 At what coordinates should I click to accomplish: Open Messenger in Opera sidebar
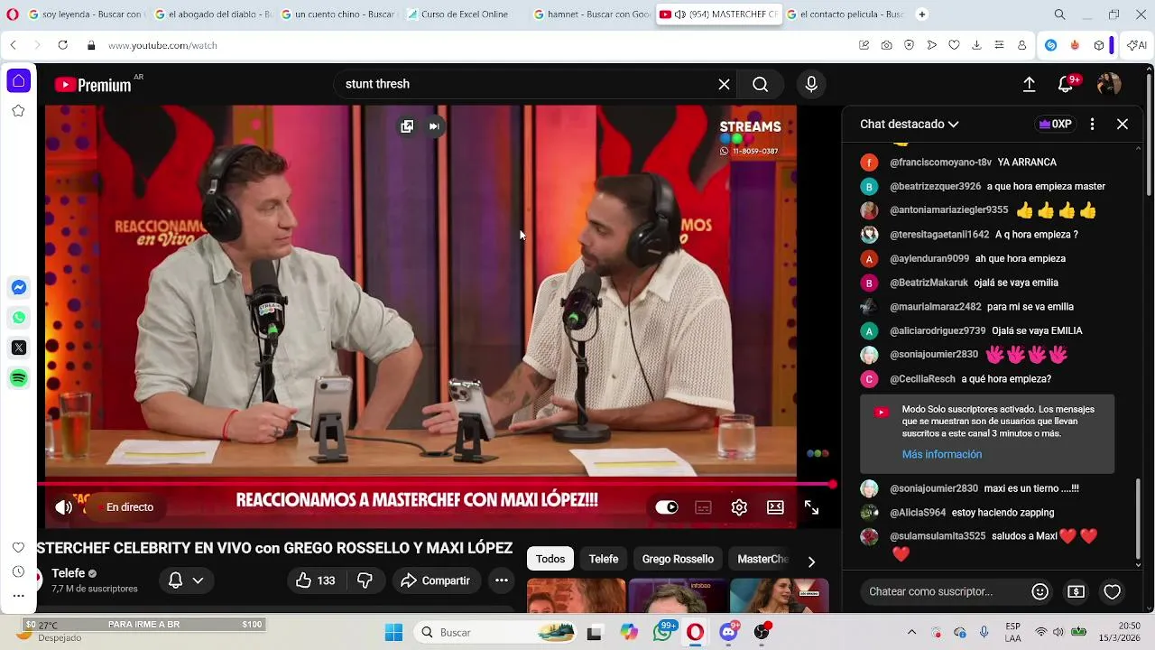click(18, 288)
